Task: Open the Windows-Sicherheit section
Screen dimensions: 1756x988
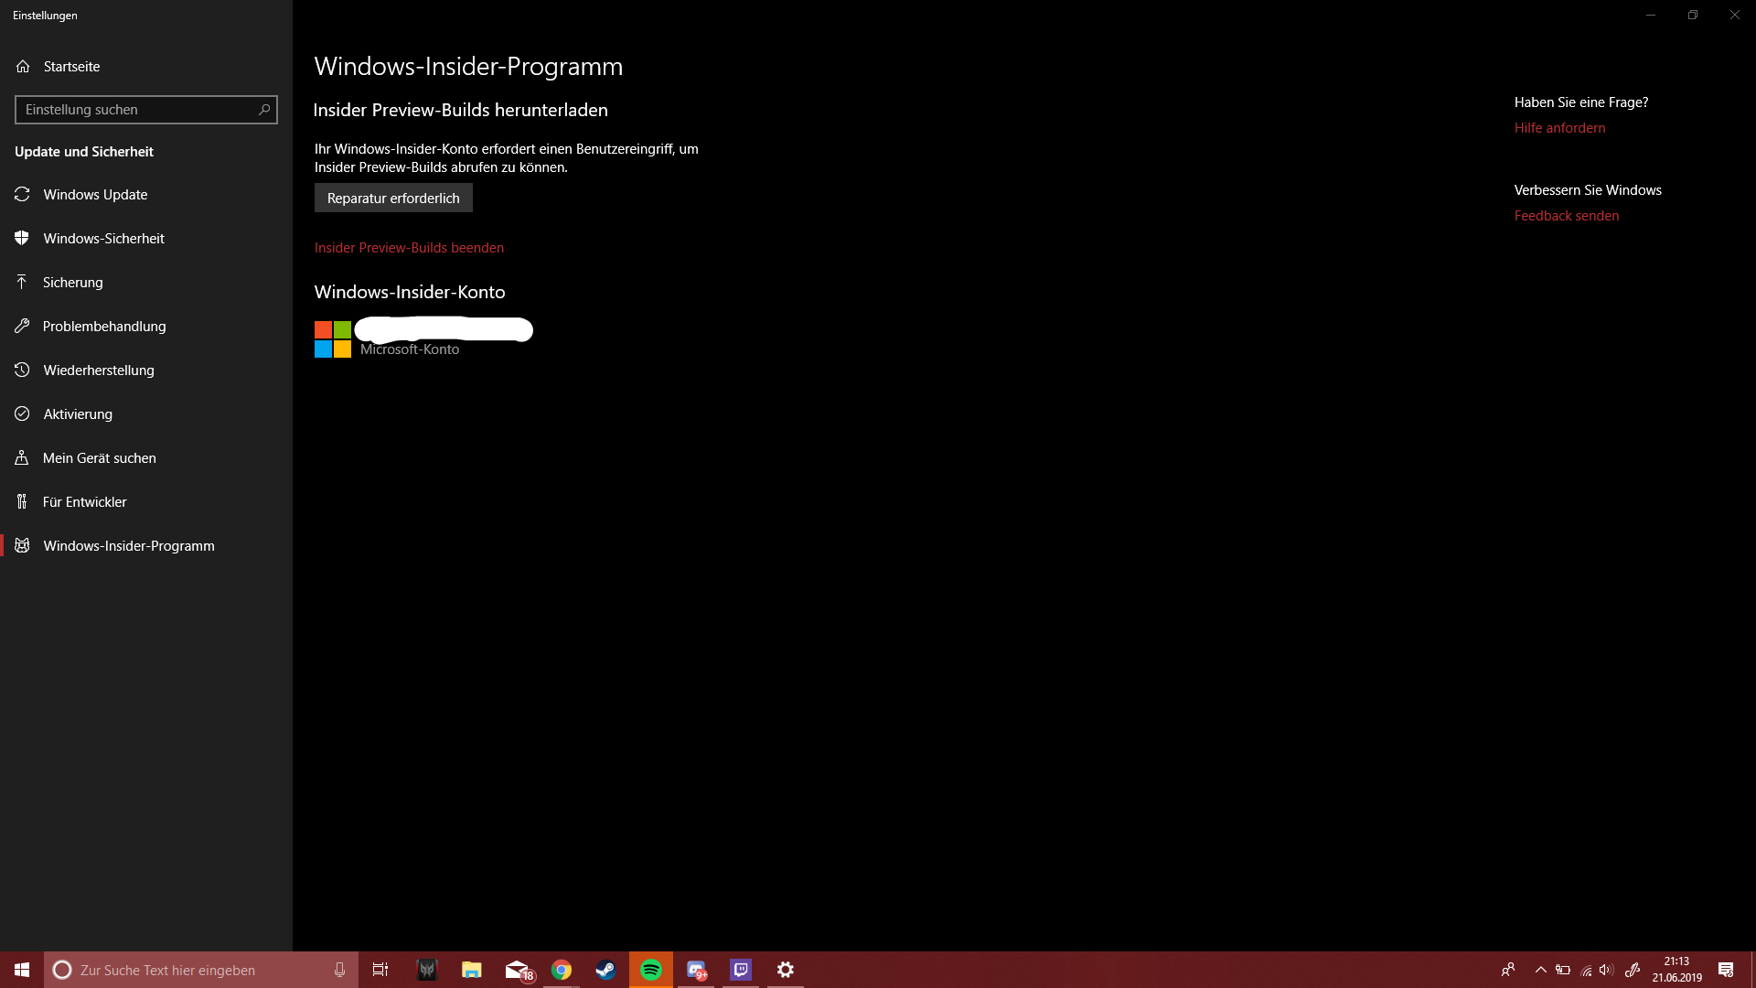Action: tap(146, 238)
